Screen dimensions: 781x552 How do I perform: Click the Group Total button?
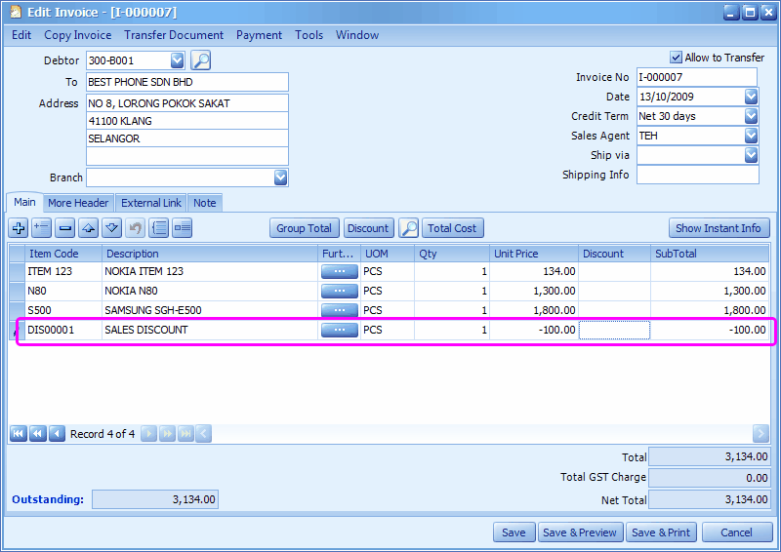point(305,228)
